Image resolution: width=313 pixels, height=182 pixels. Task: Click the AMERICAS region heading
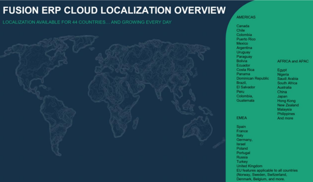pos(246,17)
